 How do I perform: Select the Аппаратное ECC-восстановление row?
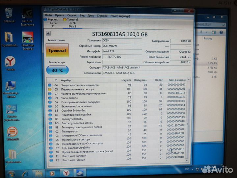(x=117, y=134)
